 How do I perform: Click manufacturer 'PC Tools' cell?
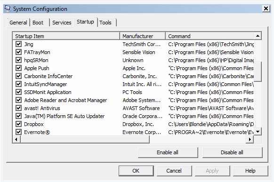[x=132, y=92]
